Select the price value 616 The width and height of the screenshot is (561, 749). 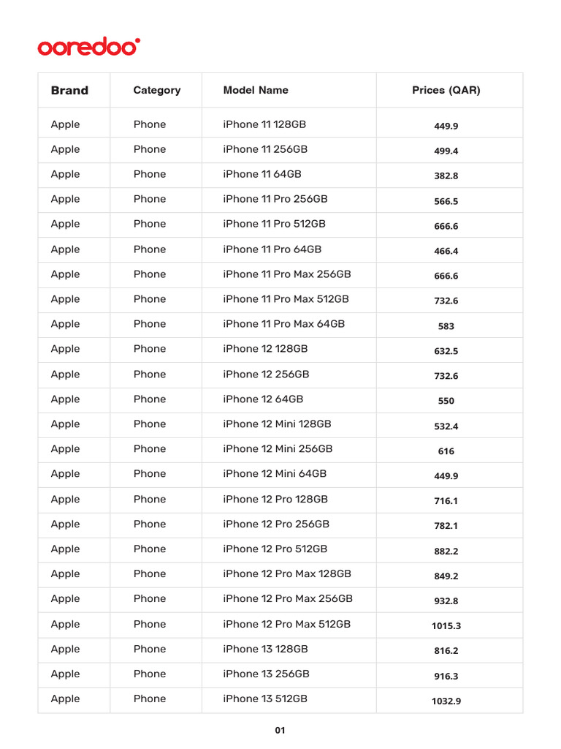(x=446, y=451)
